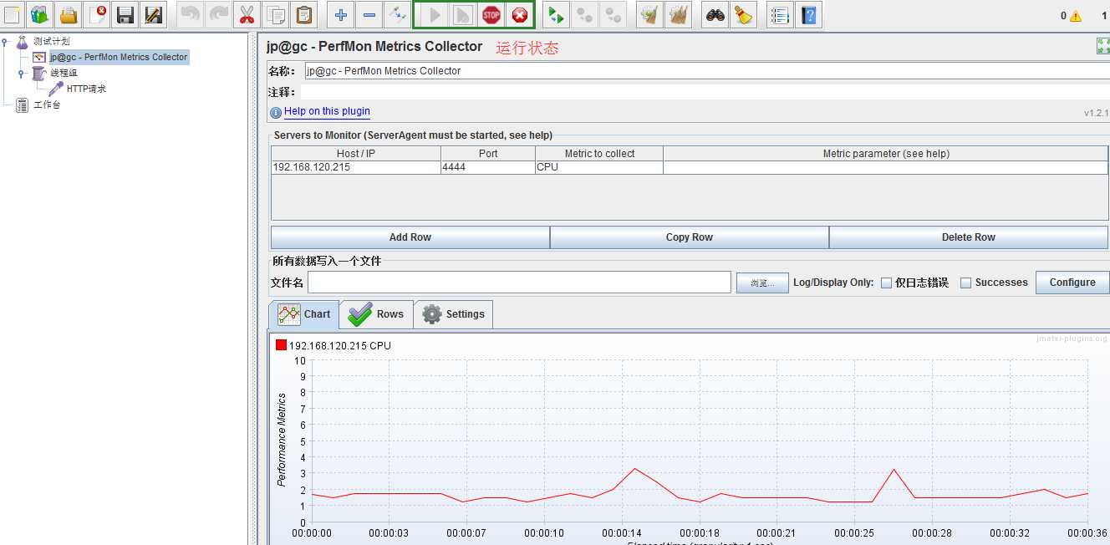Select the 192.168.120.215 host cell
Image resolution: width=1110 pixels, height=545 pixels.
[x=356, y=167]
